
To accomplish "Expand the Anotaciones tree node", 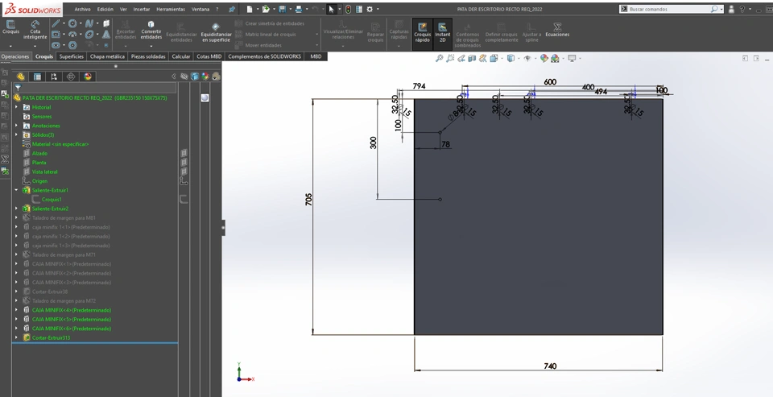I will coord(16,126).
